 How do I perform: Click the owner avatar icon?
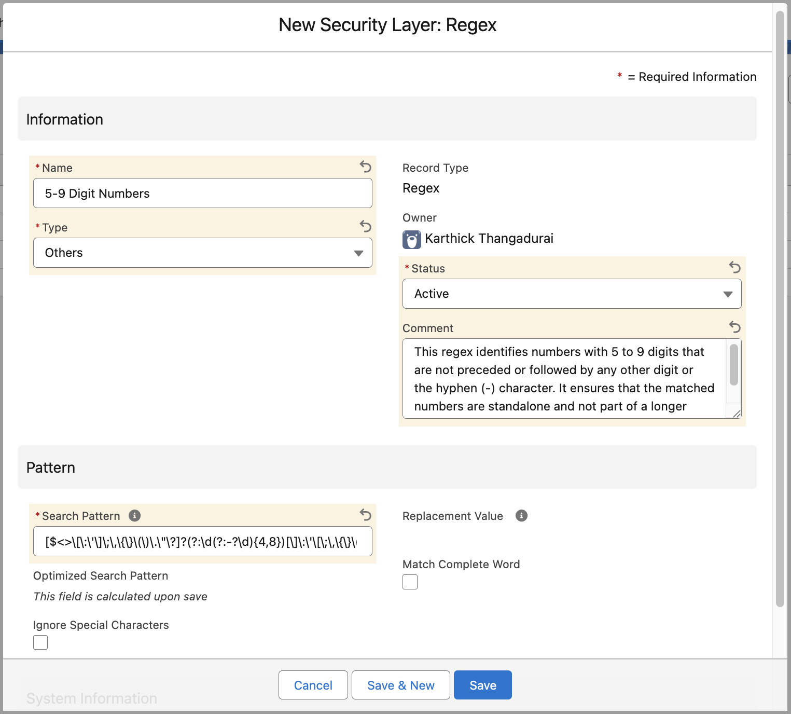411,239
